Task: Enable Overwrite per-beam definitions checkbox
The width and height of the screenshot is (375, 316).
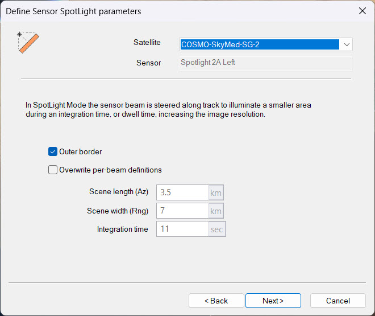Action: (53, 170)
